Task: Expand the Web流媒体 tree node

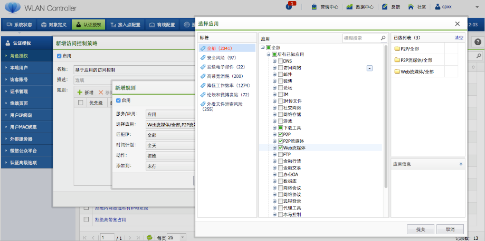Action: pos(274,148)
